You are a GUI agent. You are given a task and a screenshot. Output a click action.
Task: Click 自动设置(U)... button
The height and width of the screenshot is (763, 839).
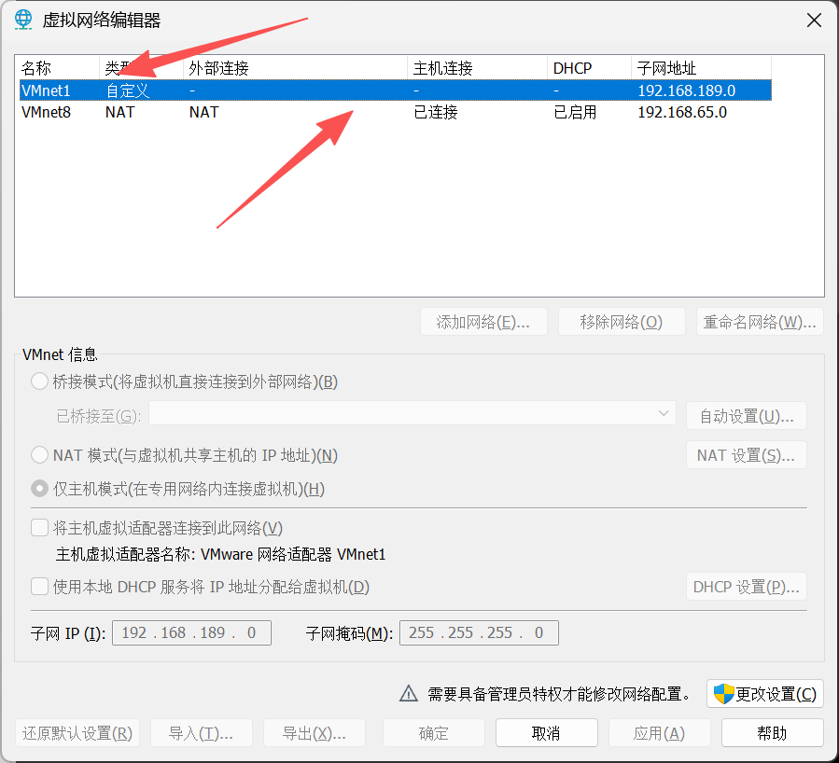pos(747,416)
